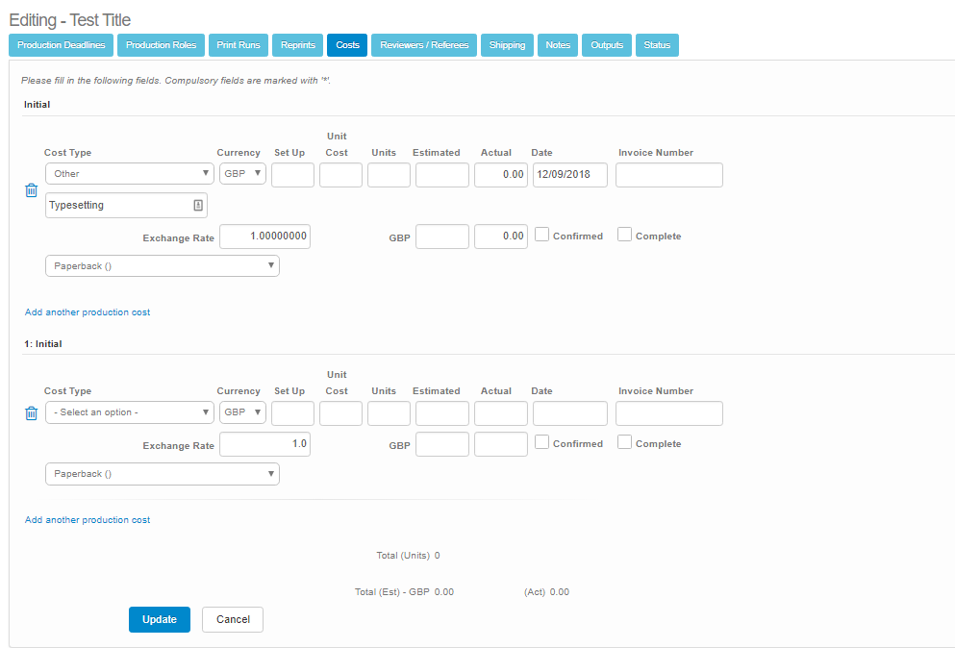Click the contact card icon in Typesetting field
955x648 pixels.
click(x=198, y=205)
